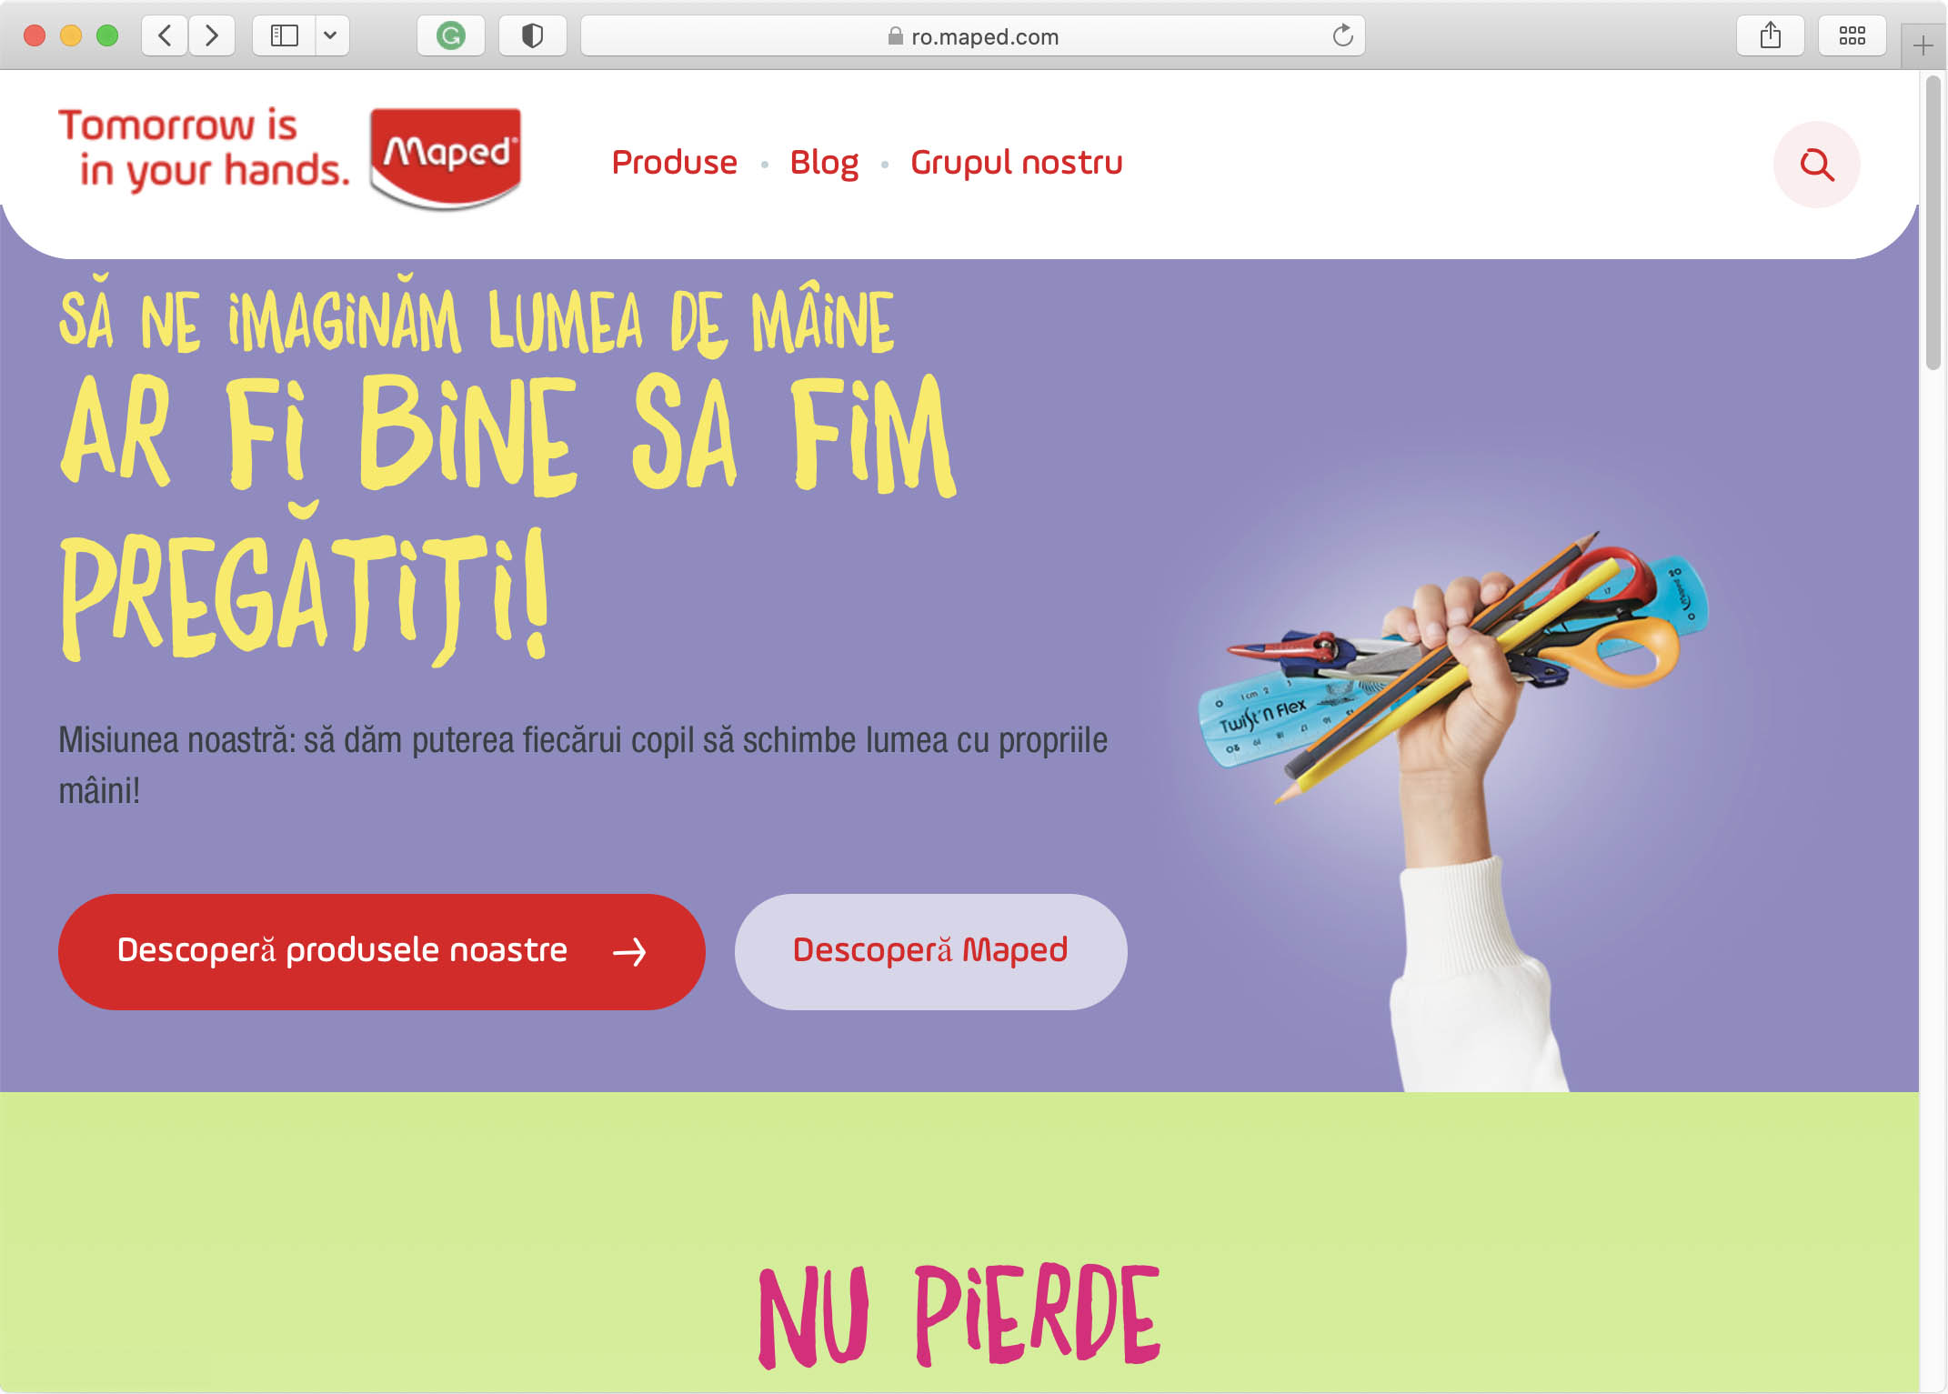This screenshot has width=1948, height=1394.
Task: Open the Produse menu item
Action: pyautogui.click(x=674, y=163)
